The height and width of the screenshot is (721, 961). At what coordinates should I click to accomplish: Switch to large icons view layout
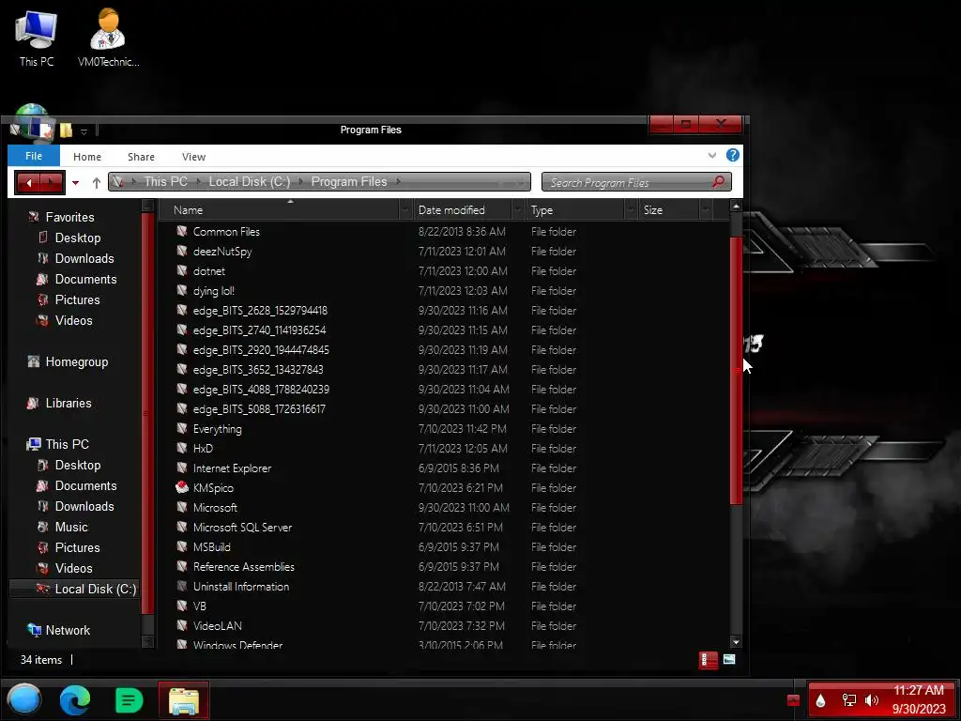tap(728, 659)
